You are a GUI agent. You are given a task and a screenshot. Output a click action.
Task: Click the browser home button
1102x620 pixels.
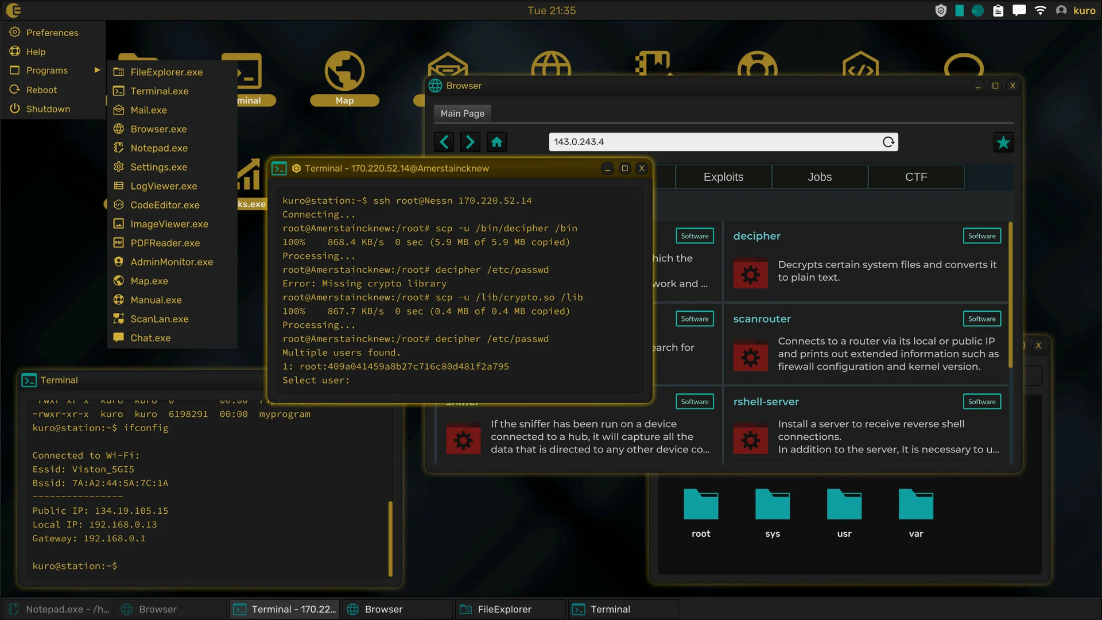496,142
